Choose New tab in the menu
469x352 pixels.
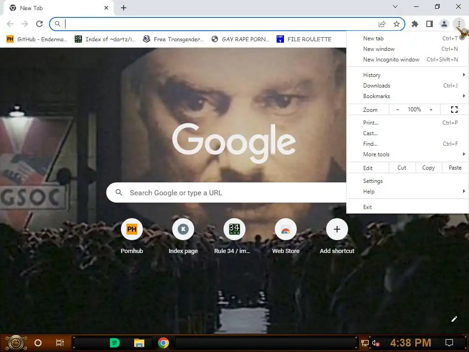(408, 38)
